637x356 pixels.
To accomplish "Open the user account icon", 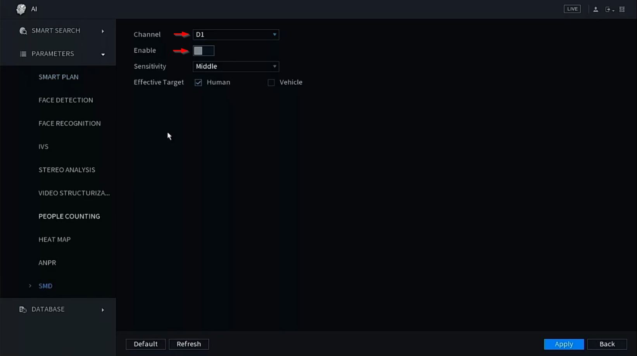I will (596, 9).
